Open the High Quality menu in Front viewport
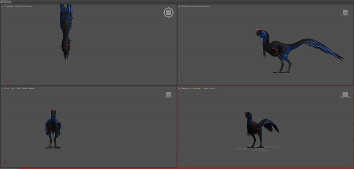This screenshot has height=169, width=354. 16,88
